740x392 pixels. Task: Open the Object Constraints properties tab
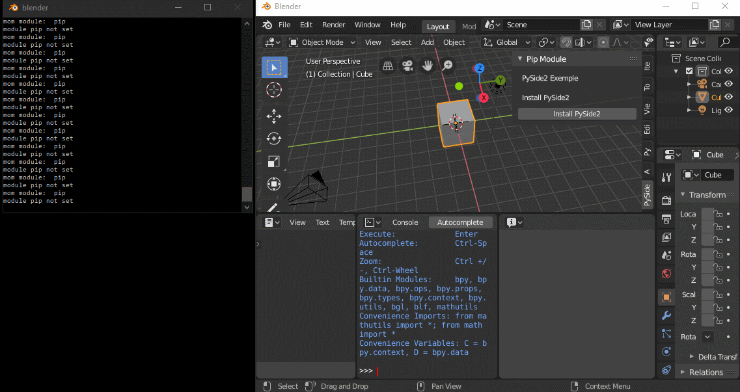click(x=666, y=370)
